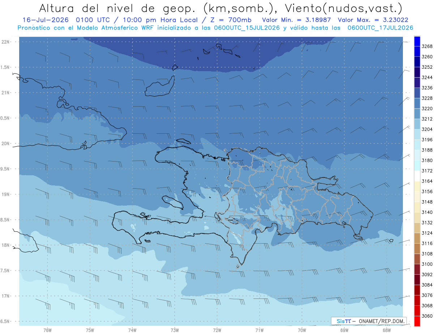Click the "20N" latitude label
Viewport: 434px width, 335px height.
tap(6, 144)
